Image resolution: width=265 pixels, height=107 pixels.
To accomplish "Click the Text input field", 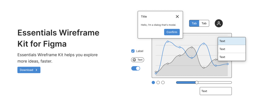I will pos(216,91).
